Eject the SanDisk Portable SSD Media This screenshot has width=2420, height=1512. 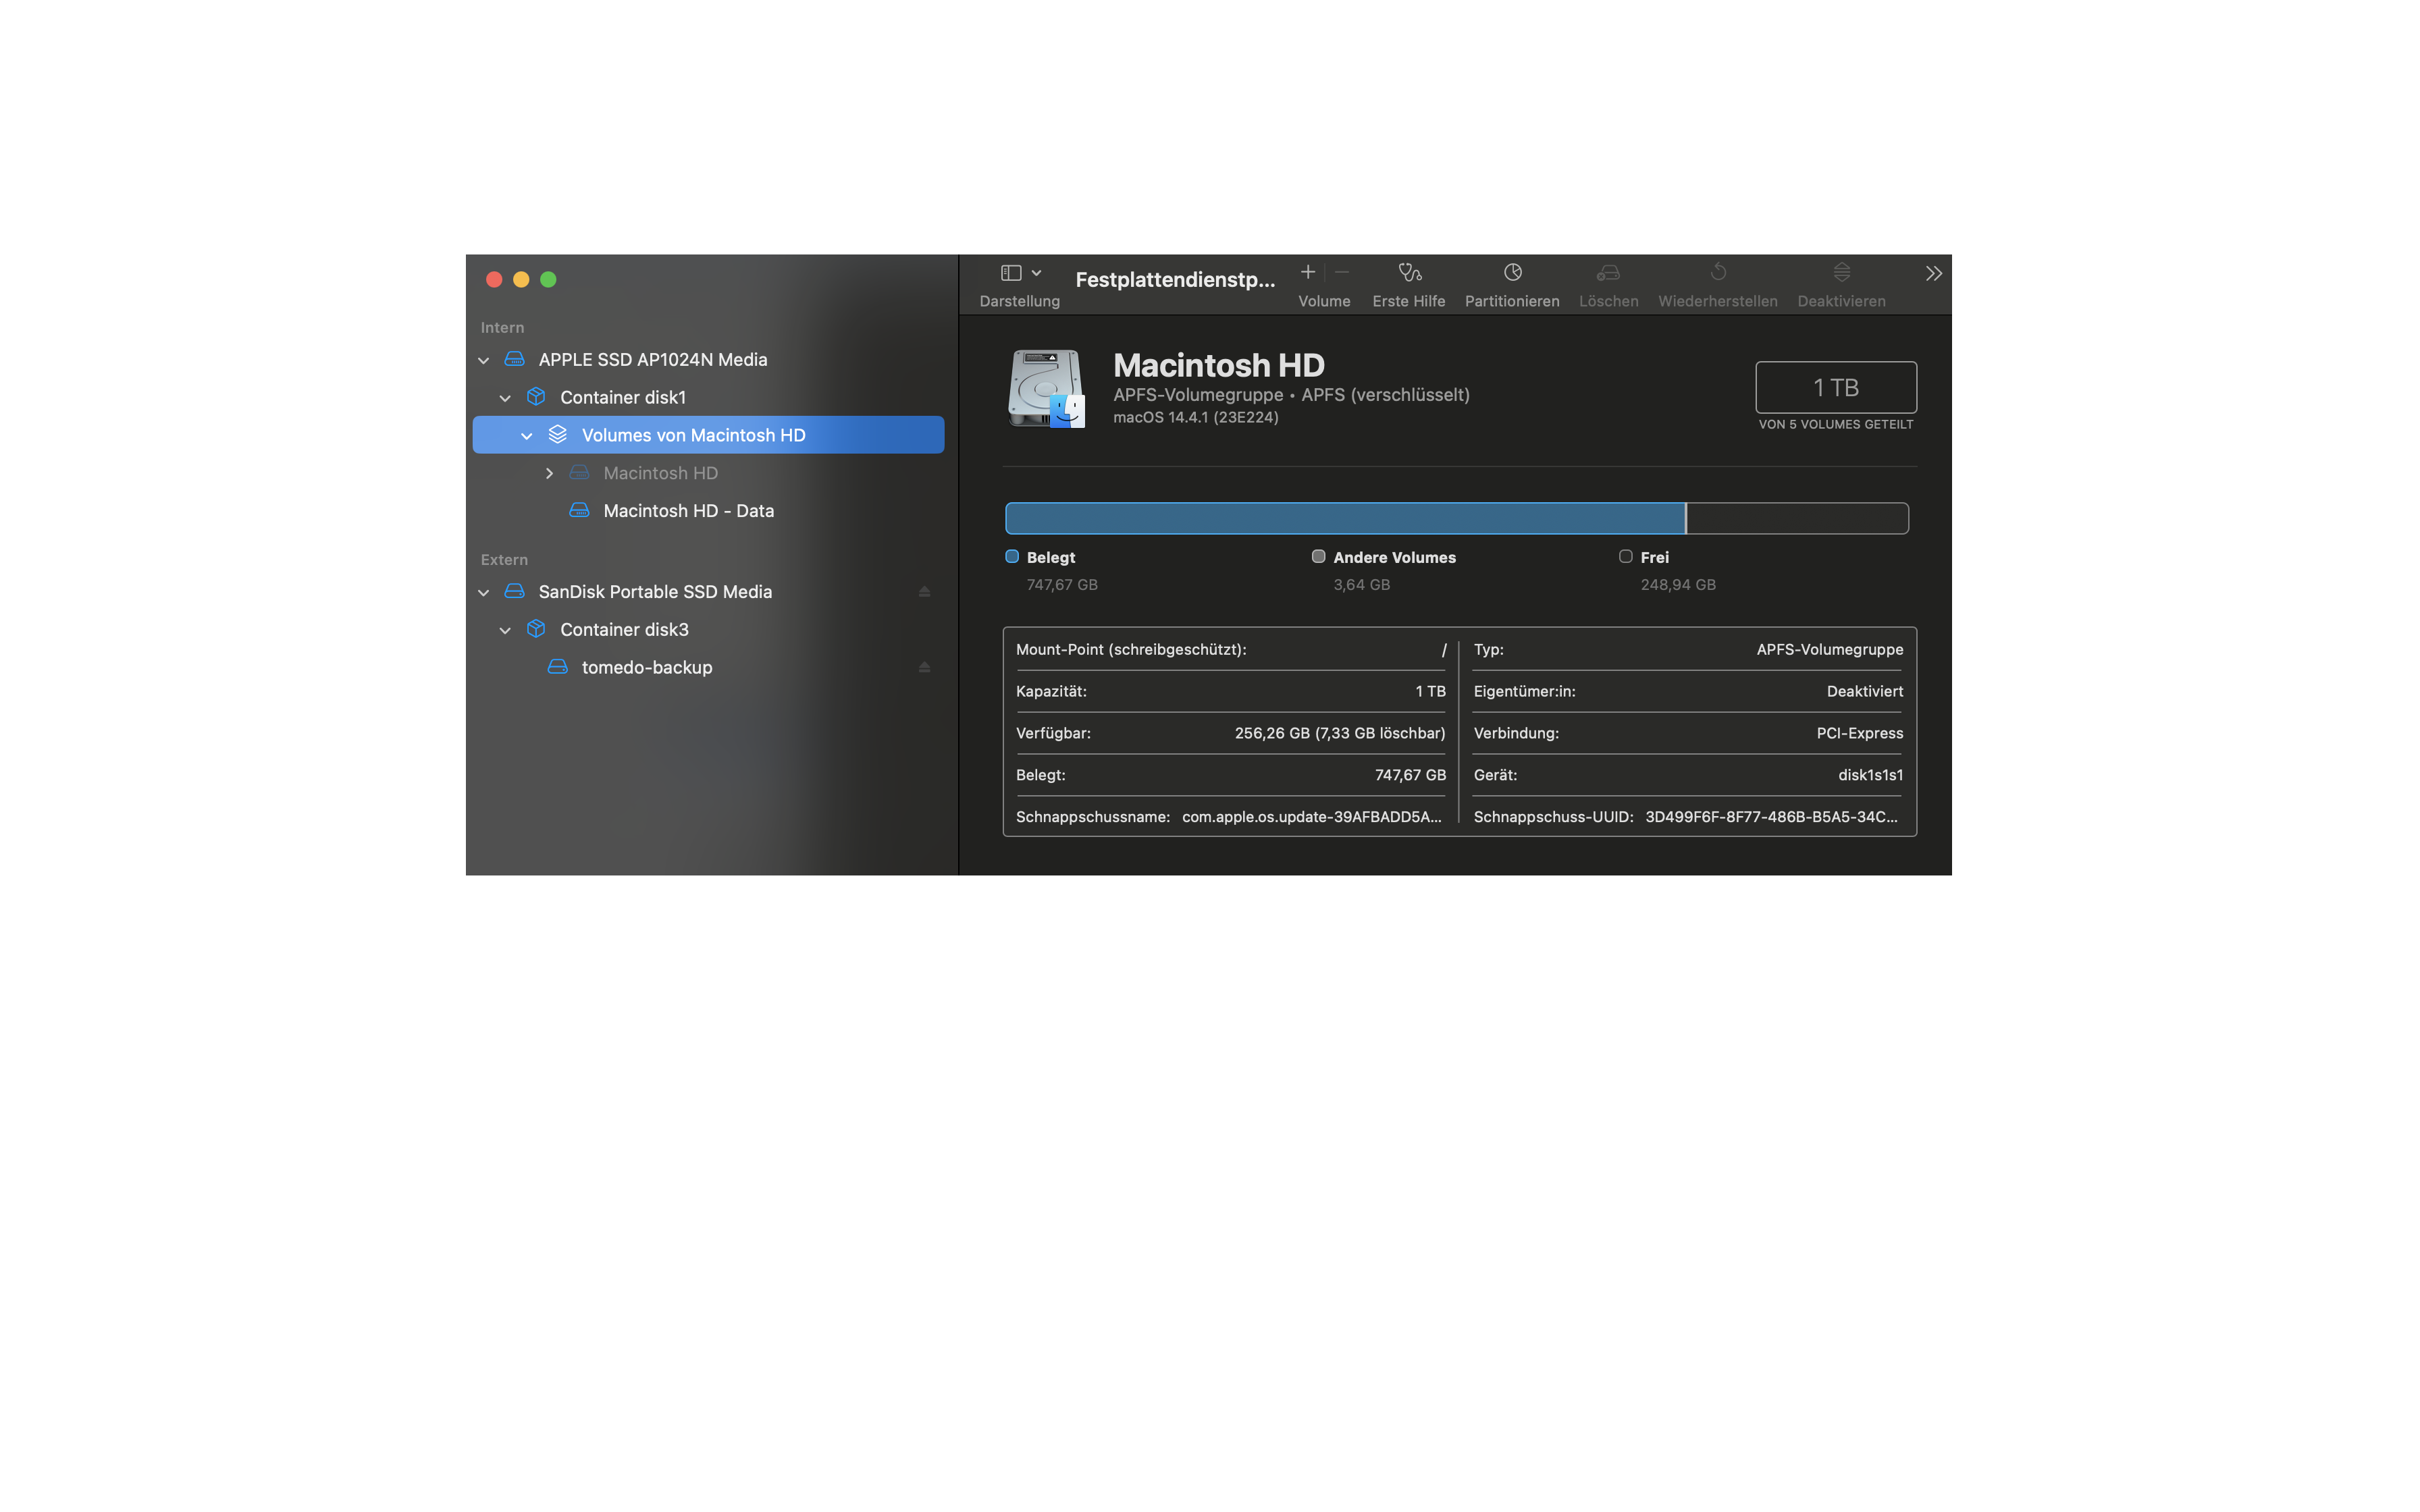[x=924, y=592]
